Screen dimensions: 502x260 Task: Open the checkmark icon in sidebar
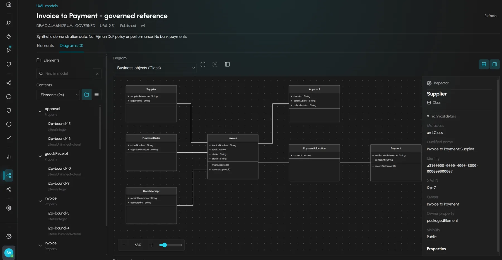pyautogui.click(x=9, y=138)
